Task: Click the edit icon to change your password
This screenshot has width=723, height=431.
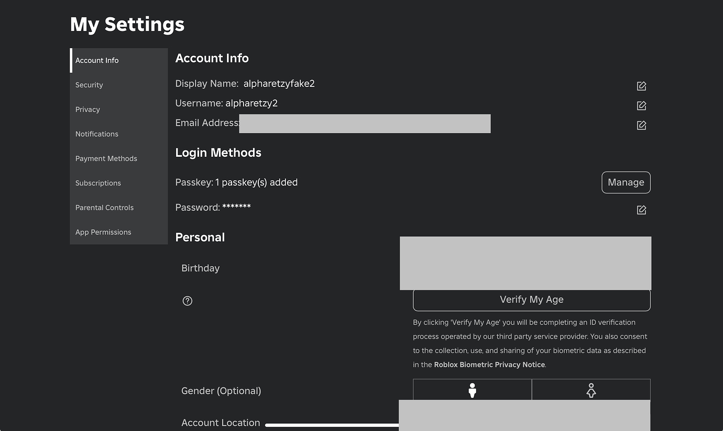Action: point(641,209)
